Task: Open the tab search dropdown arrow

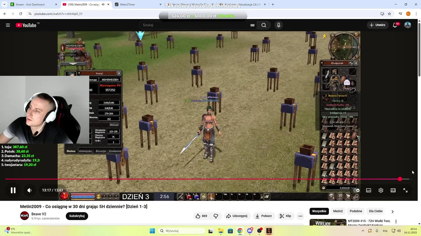Action: tap(4, 5)
